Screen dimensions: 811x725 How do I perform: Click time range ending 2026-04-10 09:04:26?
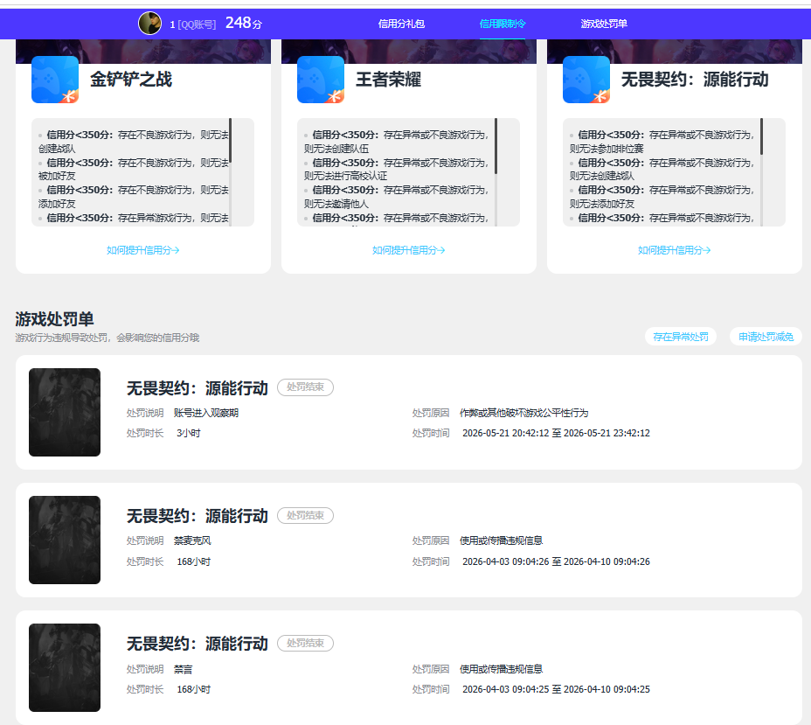click(556, 561)
